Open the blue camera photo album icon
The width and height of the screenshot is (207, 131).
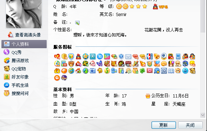[x=93, y=71]
